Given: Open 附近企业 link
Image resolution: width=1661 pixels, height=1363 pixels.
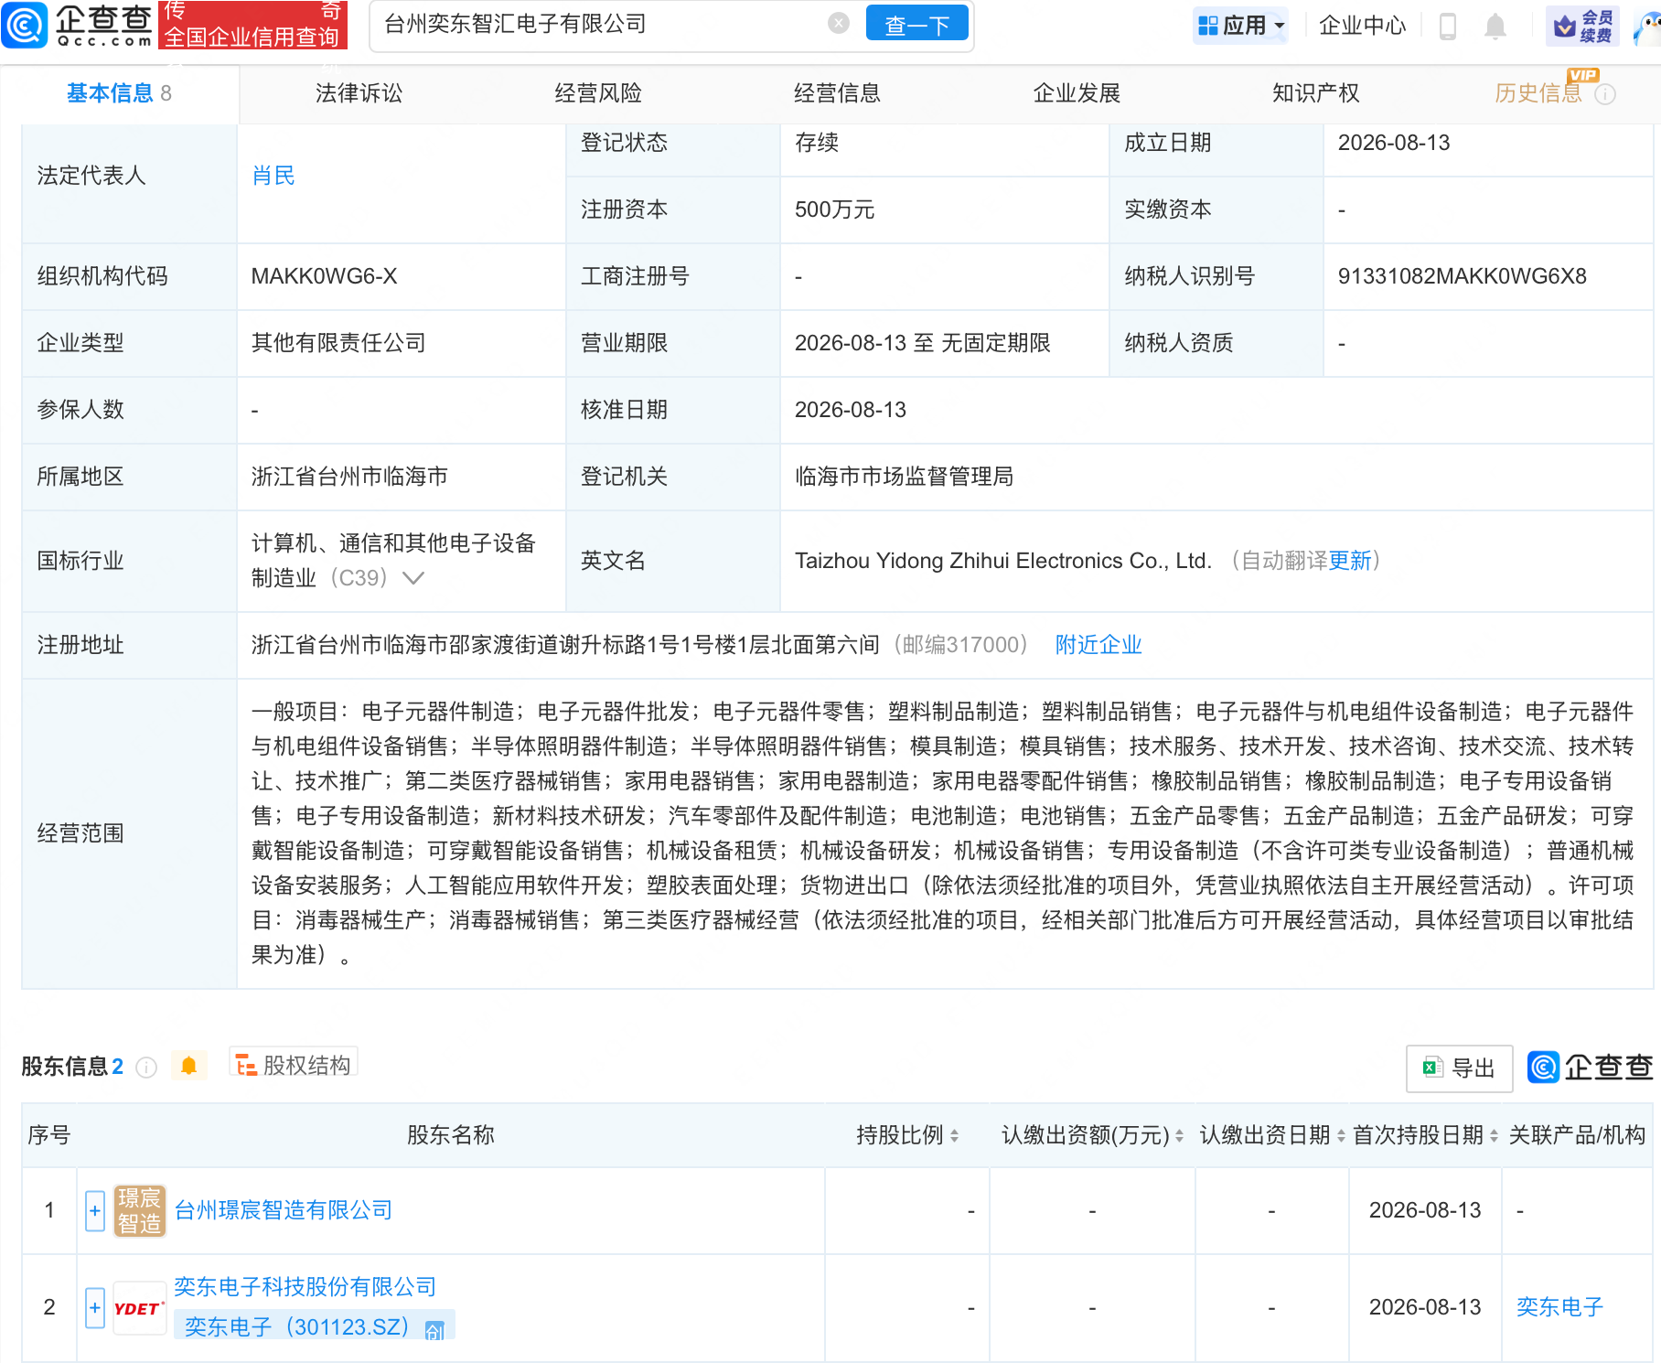Looking at the screenshot, I should (1098, 645).
